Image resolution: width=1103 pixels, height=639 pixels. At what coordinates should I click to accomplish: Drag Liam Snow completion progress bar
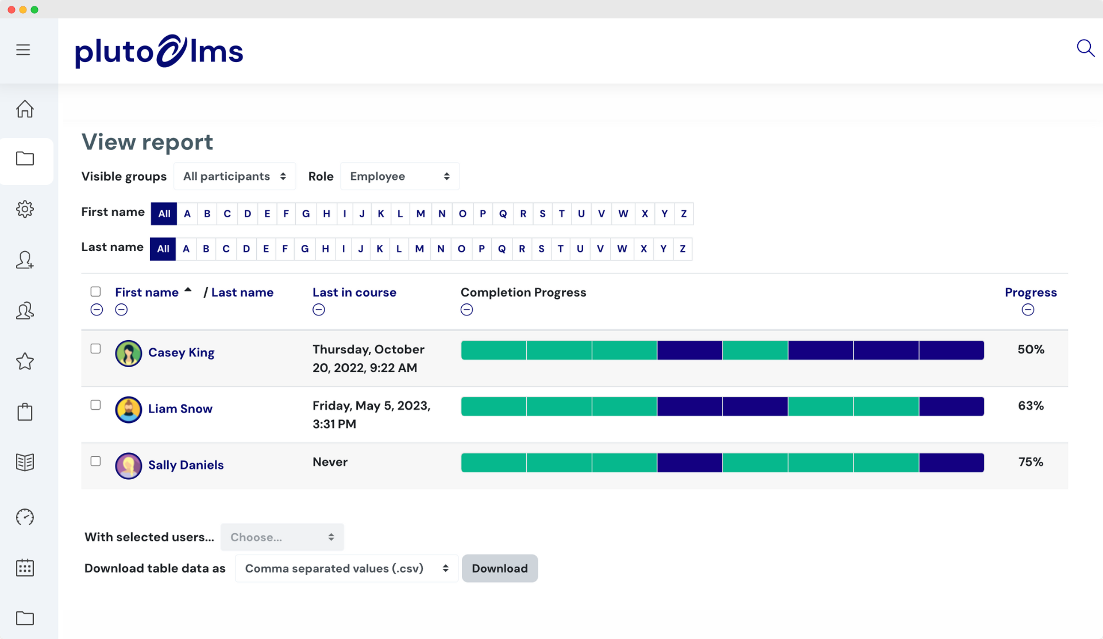[x=722, y=406]
